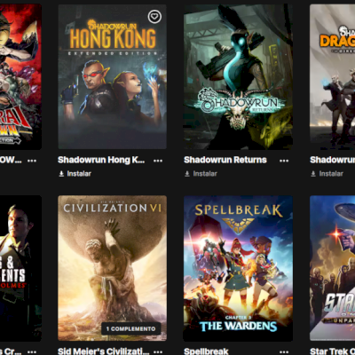This screenshot has height=355, width=355.
Task: Click Instalar under Shadowrun Dragonfall
Action: 331,174
